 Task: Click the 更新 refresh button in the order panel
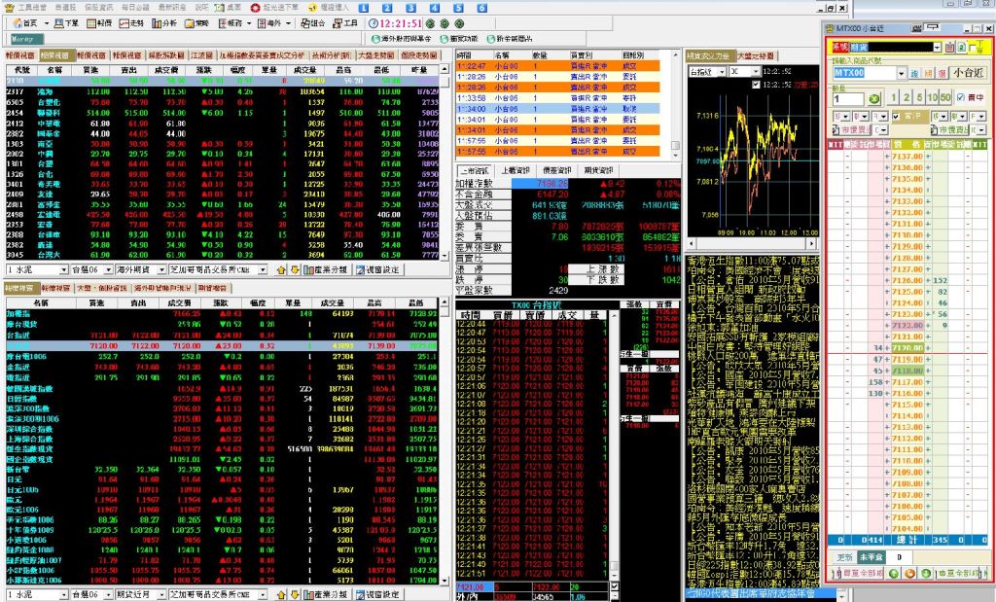pyautogui.click(x=844, y=557)
